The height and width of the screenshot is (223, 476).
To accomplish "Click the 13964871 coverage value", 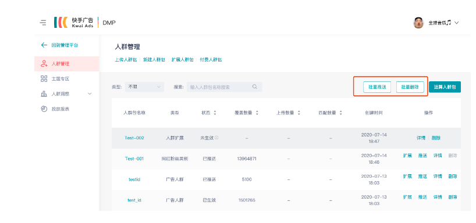I will coord(247,159).
